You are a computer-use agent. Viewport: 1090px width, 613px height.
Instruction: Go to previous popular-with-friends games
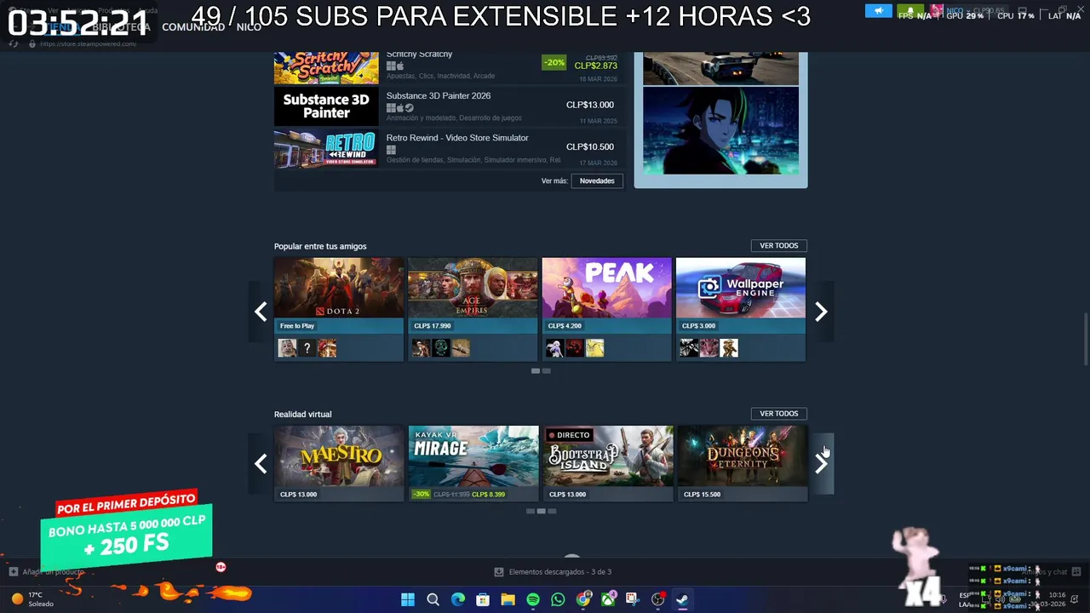(261, 312)
